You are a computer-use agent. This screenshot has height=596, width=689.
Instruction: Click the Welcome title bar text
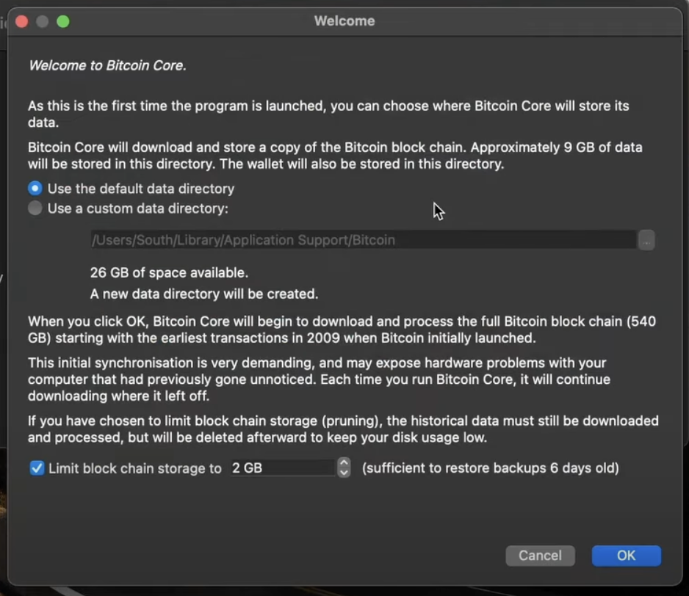coord(344,21)
